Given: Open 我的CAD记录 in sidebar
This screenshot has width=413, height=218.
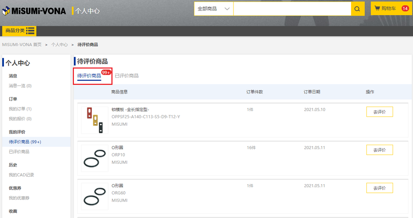Looking at the screenshot, I should pyautogui.click(x=21, y=175).
